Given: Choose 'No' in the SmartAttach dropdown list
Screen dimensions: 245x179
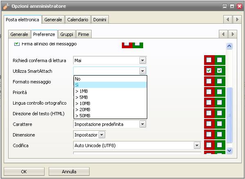Looking at the screenshot, I should tap(110, 79).
